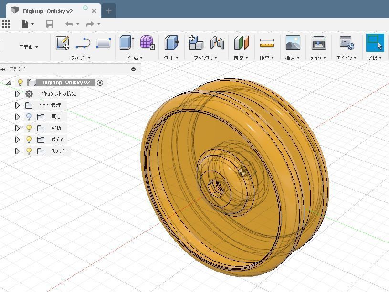Open the スケッチ toolbar menu
Viewport: 389px width, 292px height.
pos(81,58)
